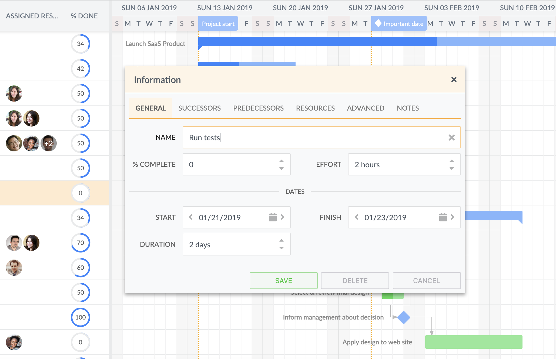Select an assigned resource avatar photo
The width and height of the screenshot is (556, 359).
[14, 94]
